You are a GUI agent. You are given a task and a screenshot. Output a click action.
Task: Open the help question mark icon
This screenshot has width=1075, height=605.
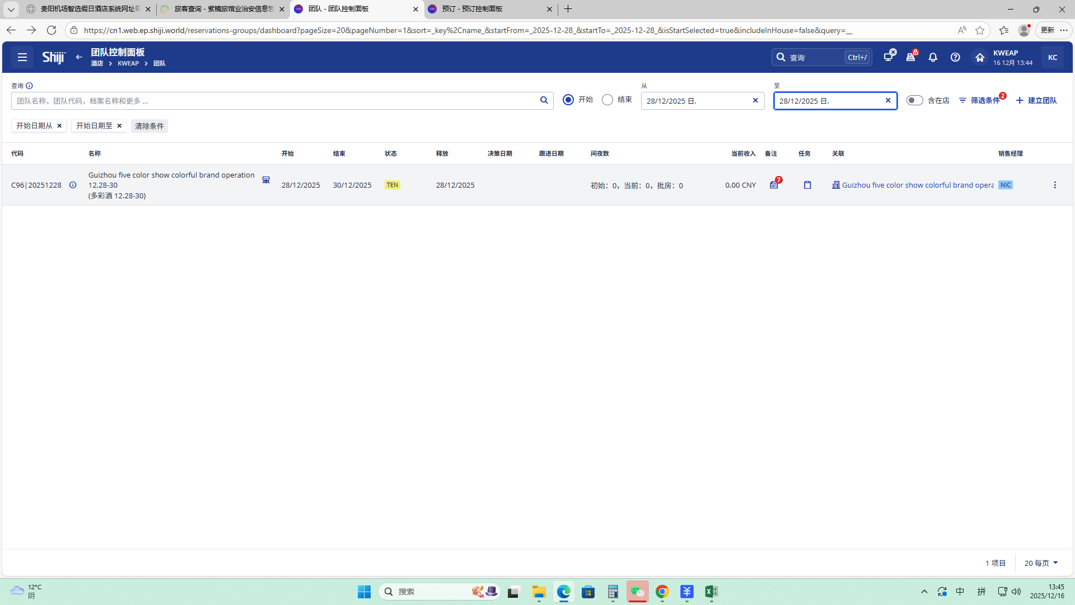click(955, 57)
